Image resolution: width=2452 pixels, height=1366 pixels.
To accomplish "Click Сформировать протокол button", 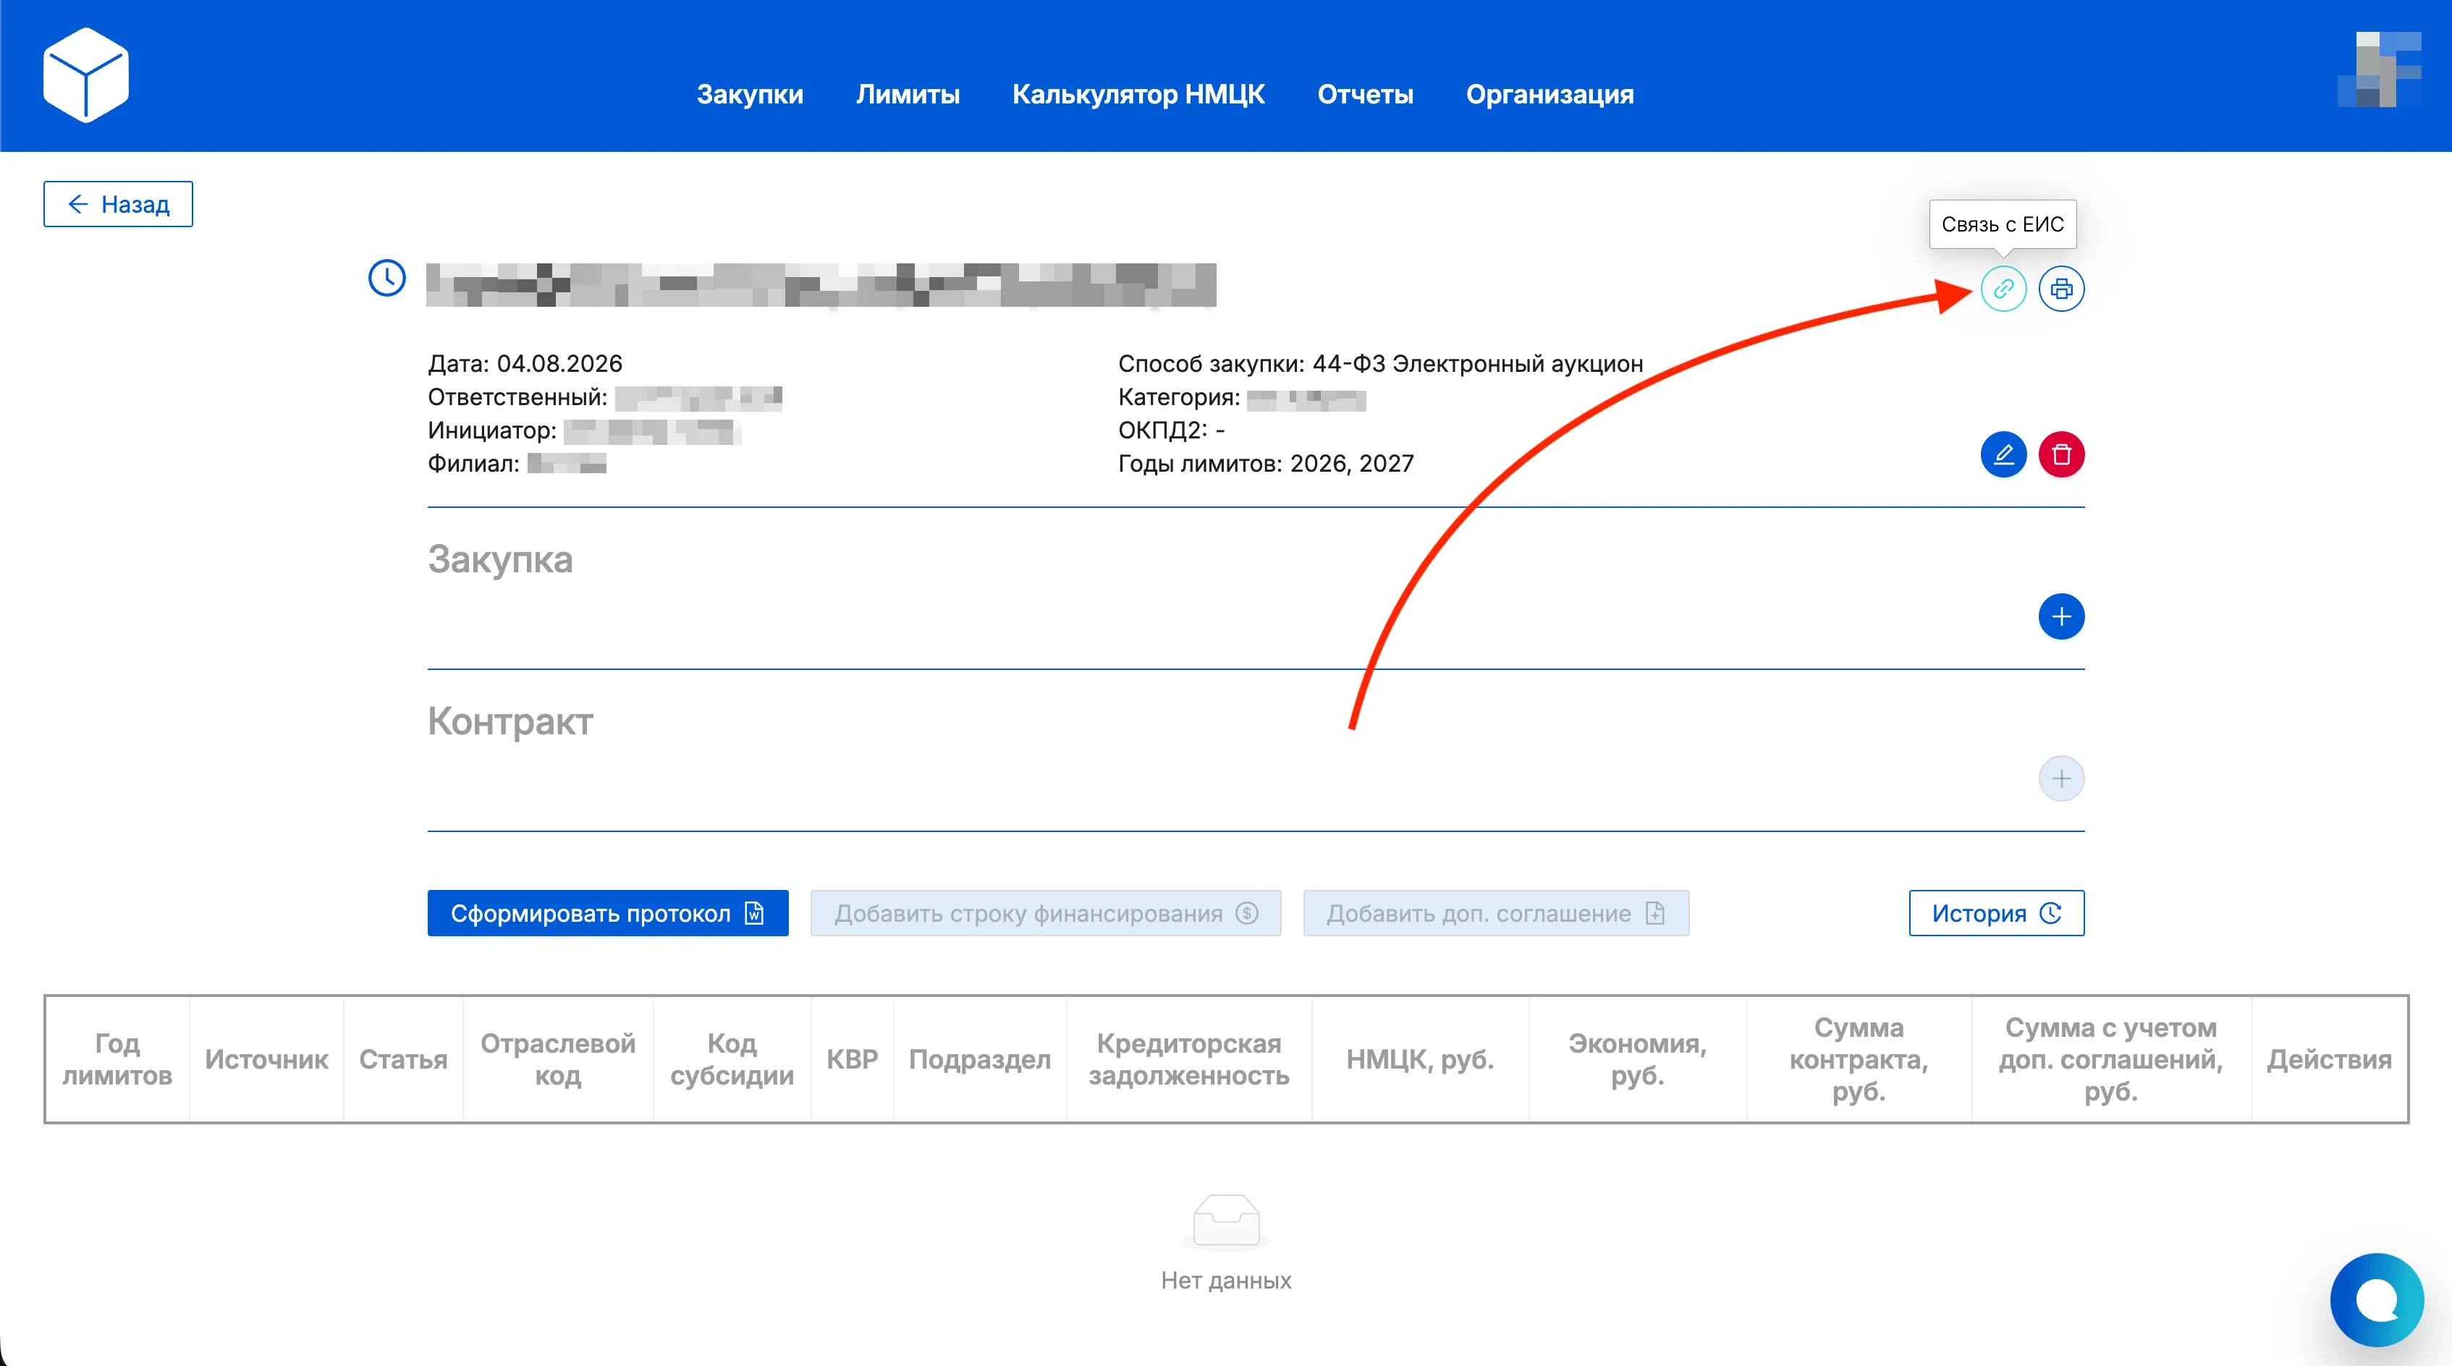I will coord(607,913).
